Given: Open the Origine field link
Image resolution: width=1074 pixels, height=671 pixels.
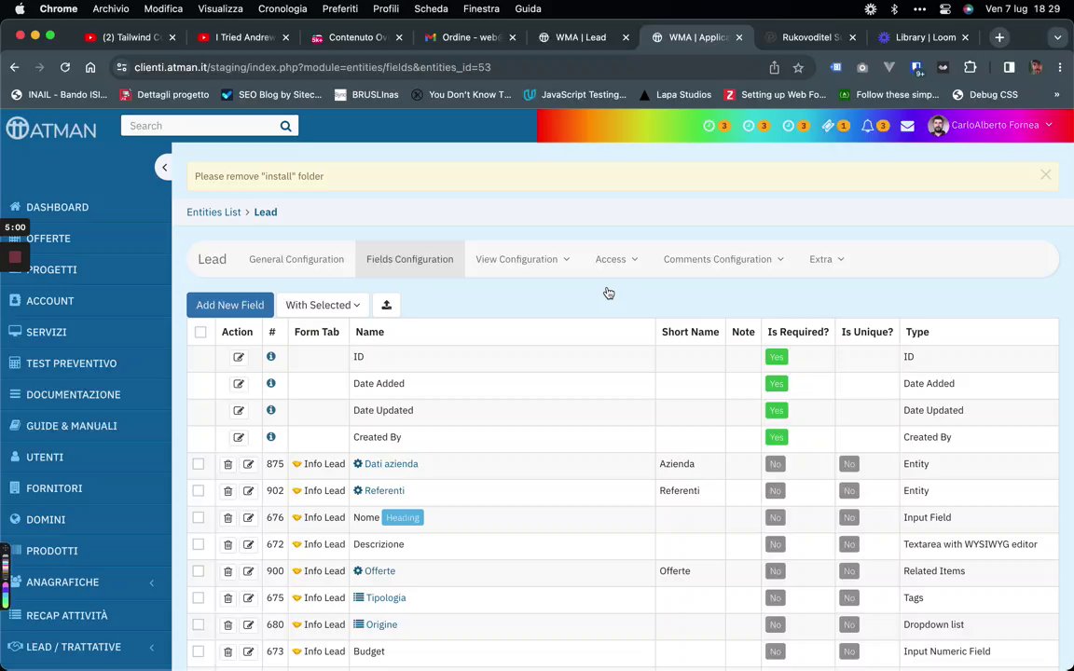Looking at the screenshot, I should coord(381,624).
